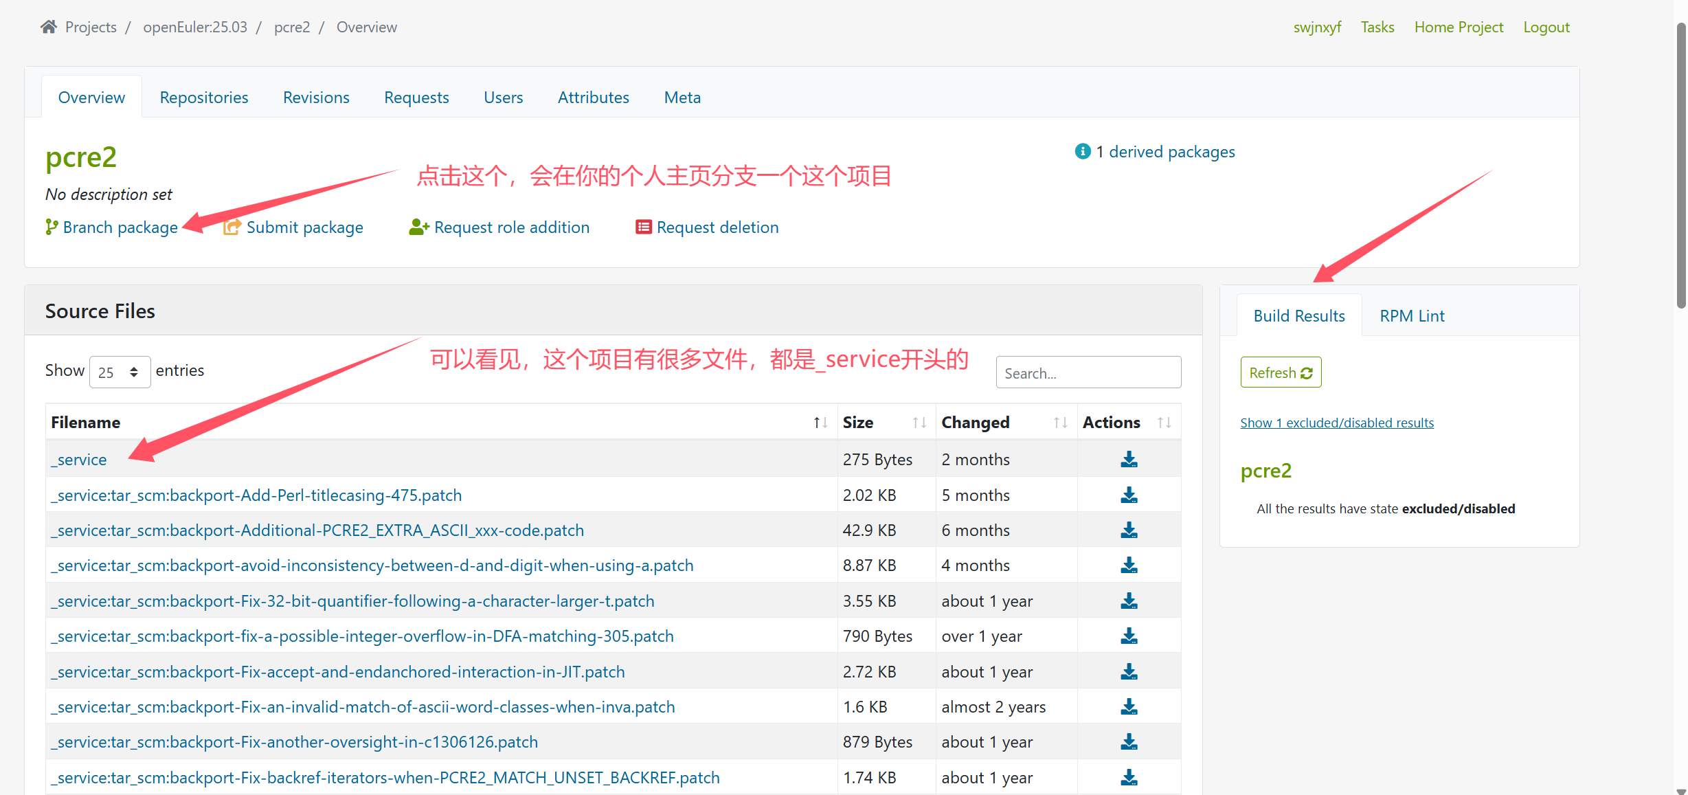Open the Home Project link

point(1459,27)
